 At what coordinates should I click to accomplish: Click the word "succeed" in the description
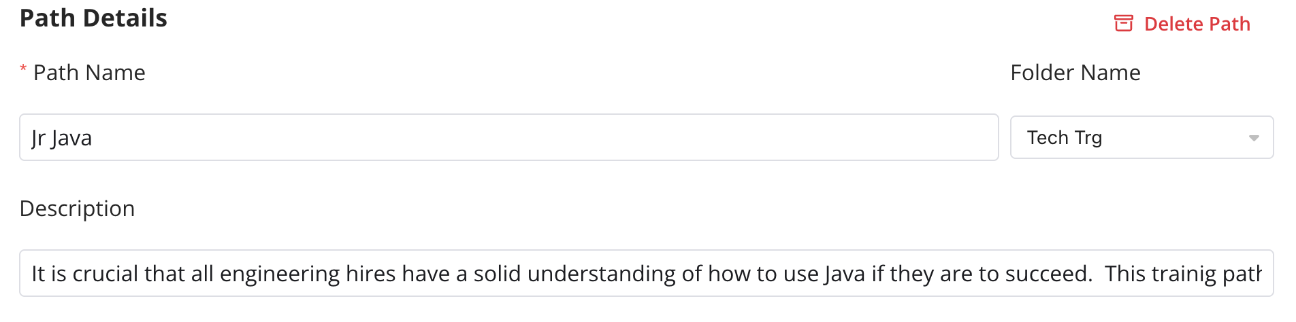pyautogui.click(x=1048, y=274)
